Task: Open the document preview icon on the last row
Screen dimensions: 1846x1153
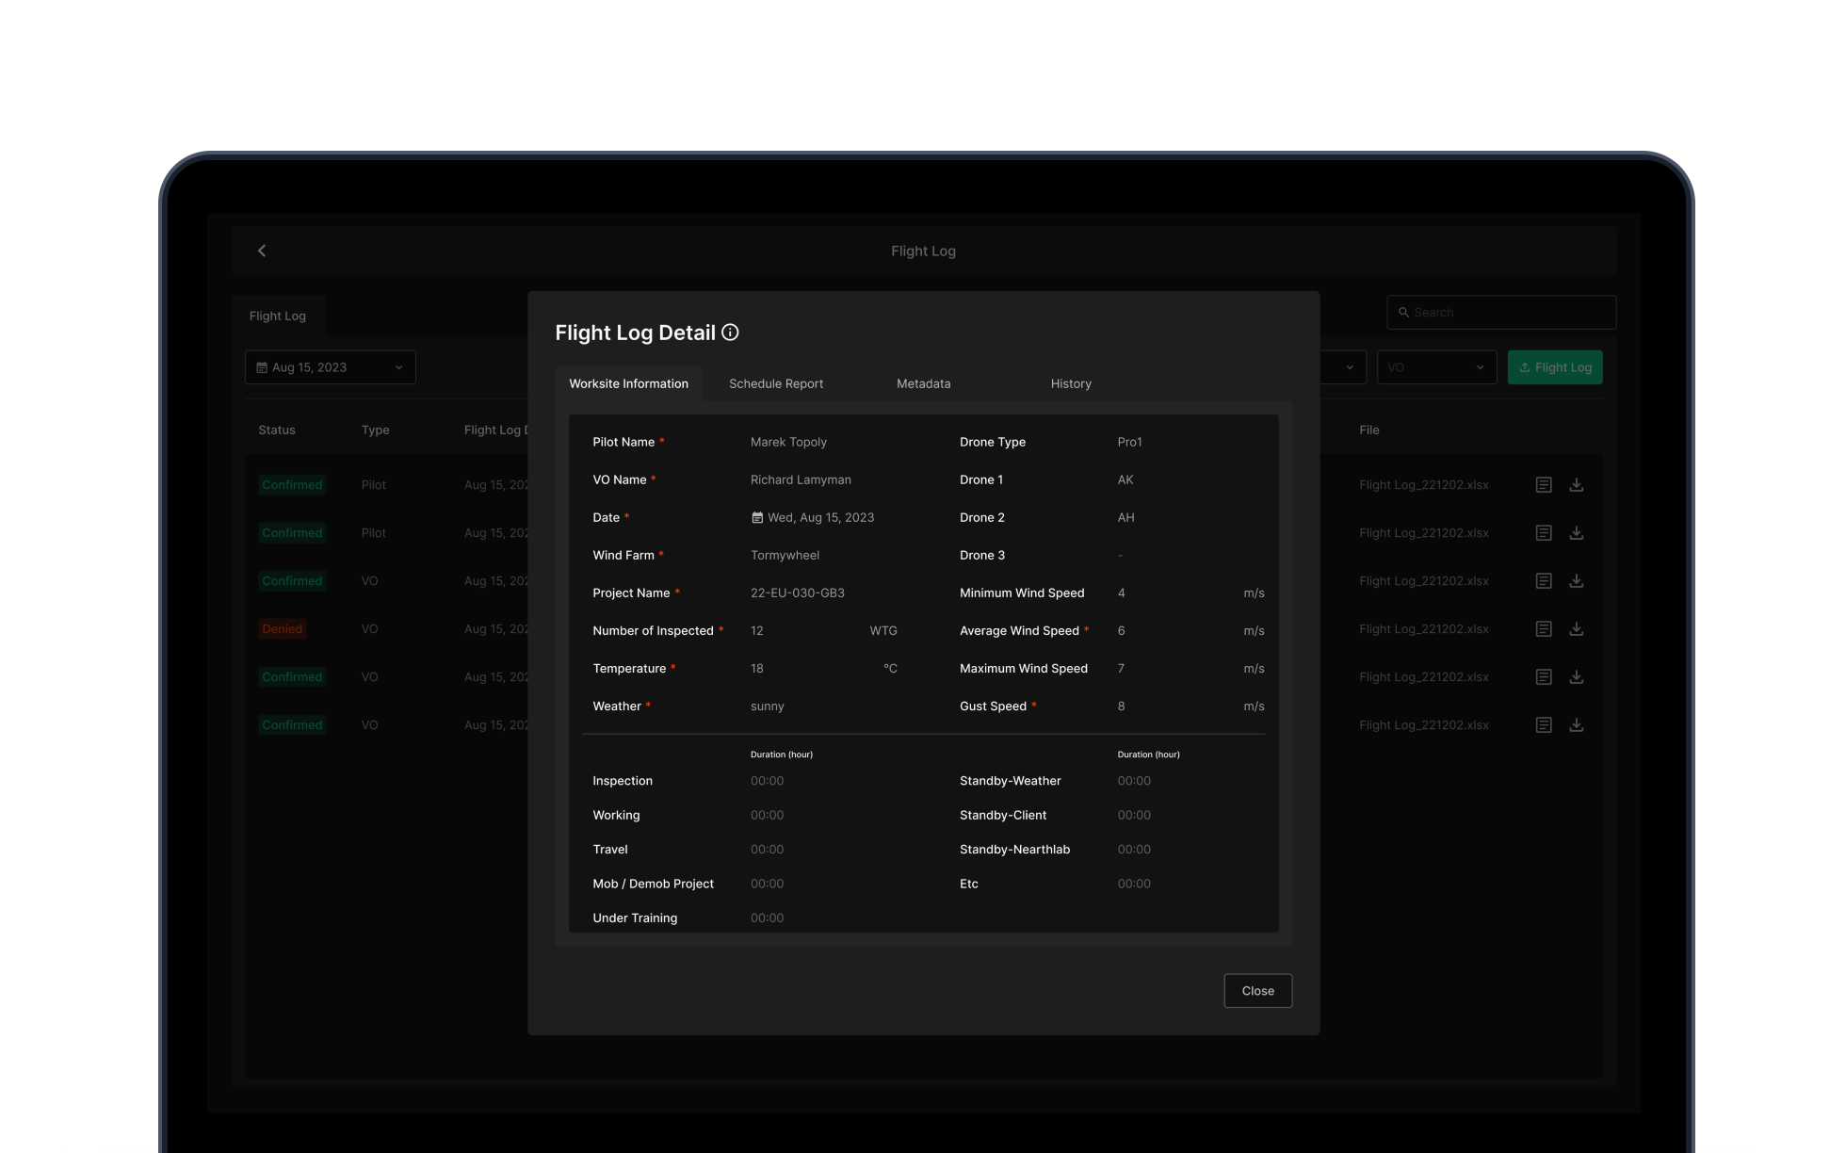Action: tap(1544, 724)
